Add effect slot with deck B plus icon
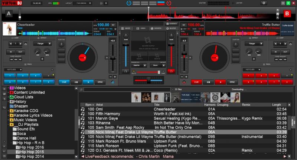The image size is (297, 160). (254, 59)
